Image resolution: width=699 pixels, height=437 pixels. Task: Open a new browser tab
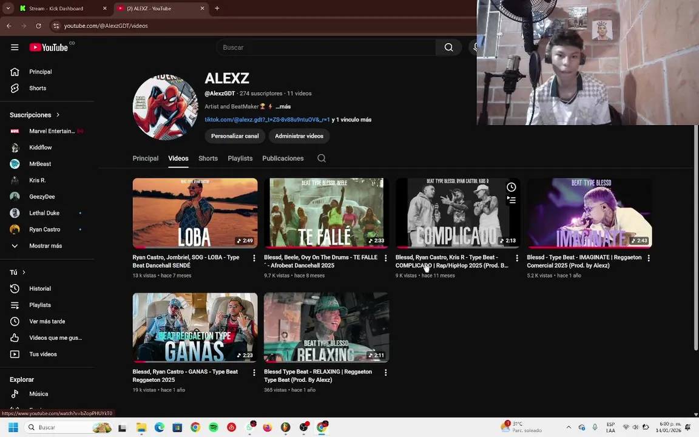pyautogui.click(x=217, y=8)
